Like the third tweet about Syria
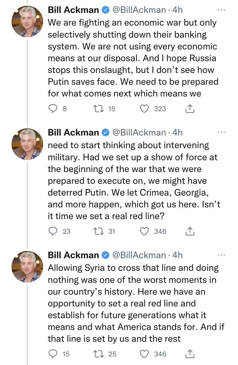Image resolution: width=238 pixels, height=365 pixels. coord(144,354)
